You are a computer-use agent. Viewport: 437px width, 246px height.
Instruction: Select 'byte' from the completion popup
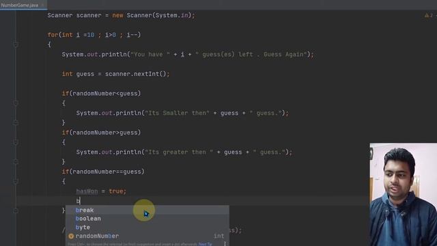(147, 228)
